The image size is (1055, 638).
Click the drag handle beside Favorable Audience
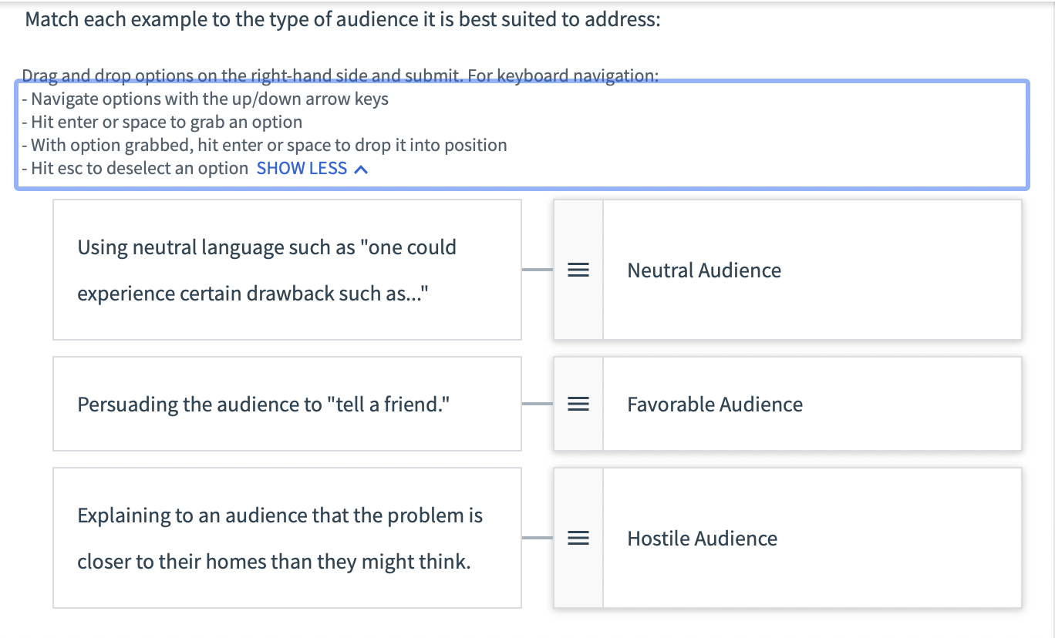577,404
